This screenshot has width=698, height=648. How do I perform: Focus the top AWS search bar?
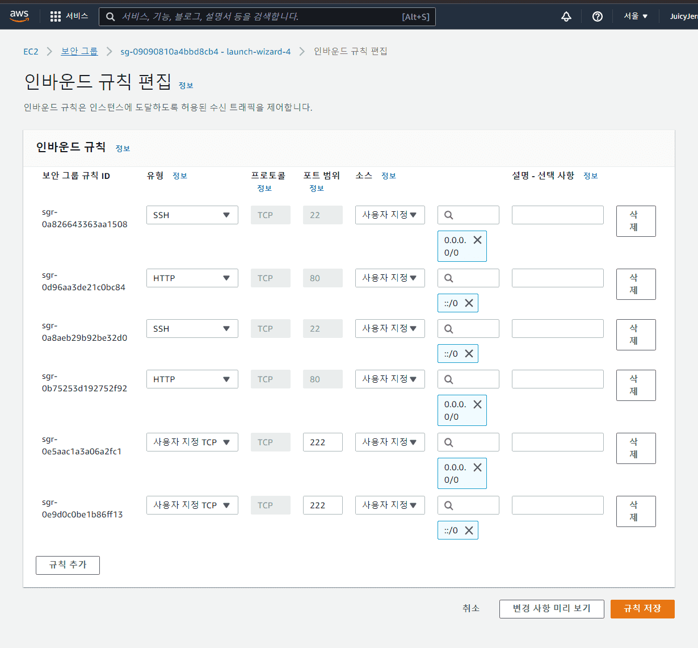pos(267,17)
